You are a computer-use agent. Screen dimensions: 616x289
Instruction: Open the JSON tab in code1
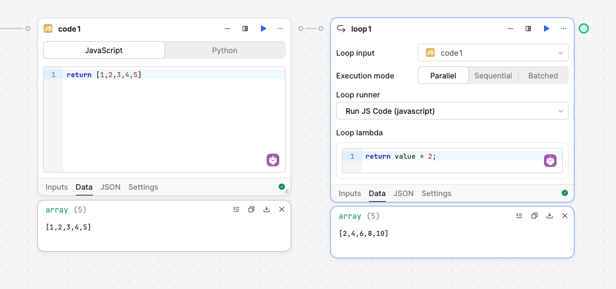(x=111, y=187)
